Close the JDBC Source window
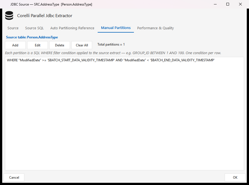The width and height of the screenshot is (249, 185). pyautogui.click(x=240, y=4)
